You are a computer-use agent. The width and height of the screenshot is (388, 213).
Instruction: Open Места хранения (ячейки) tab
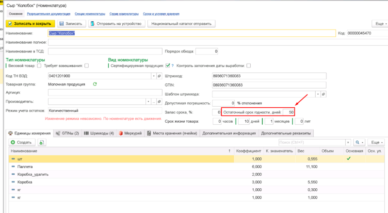tap(172, 133)
